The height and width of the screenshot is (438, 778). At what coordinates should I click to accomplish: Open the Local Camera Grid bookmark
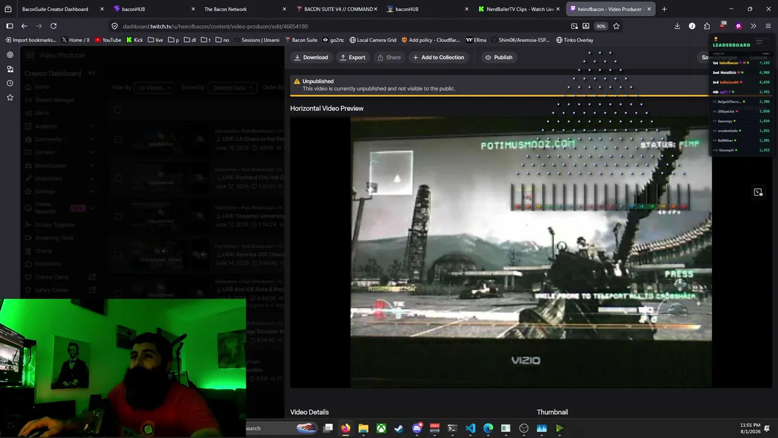(x=373, y=40)
